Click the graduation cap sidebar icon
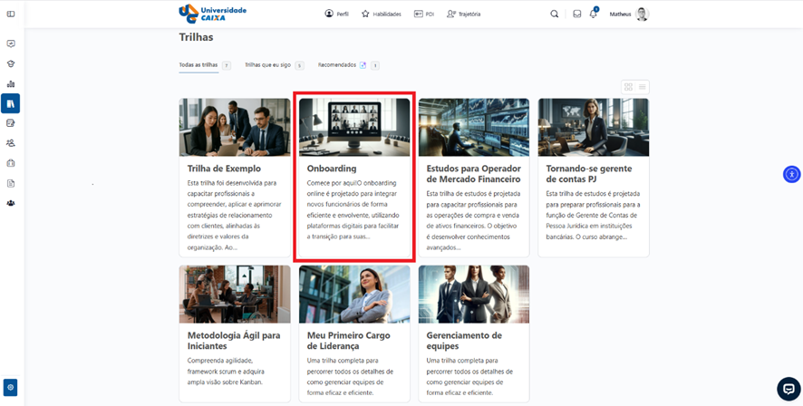The image size is (803, 406). 11,64
